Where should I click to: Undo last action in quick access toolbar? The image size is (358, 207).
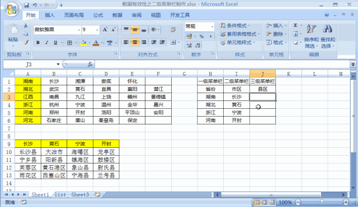click(x=35, y=5)
